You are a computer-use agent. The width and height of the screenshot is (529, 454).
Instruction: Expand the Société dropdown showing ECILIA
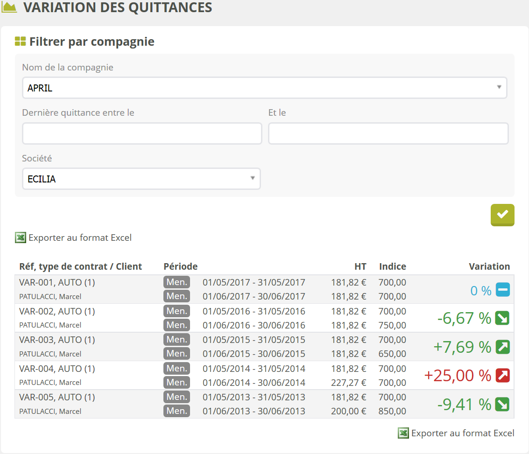(x=141, y=179)
